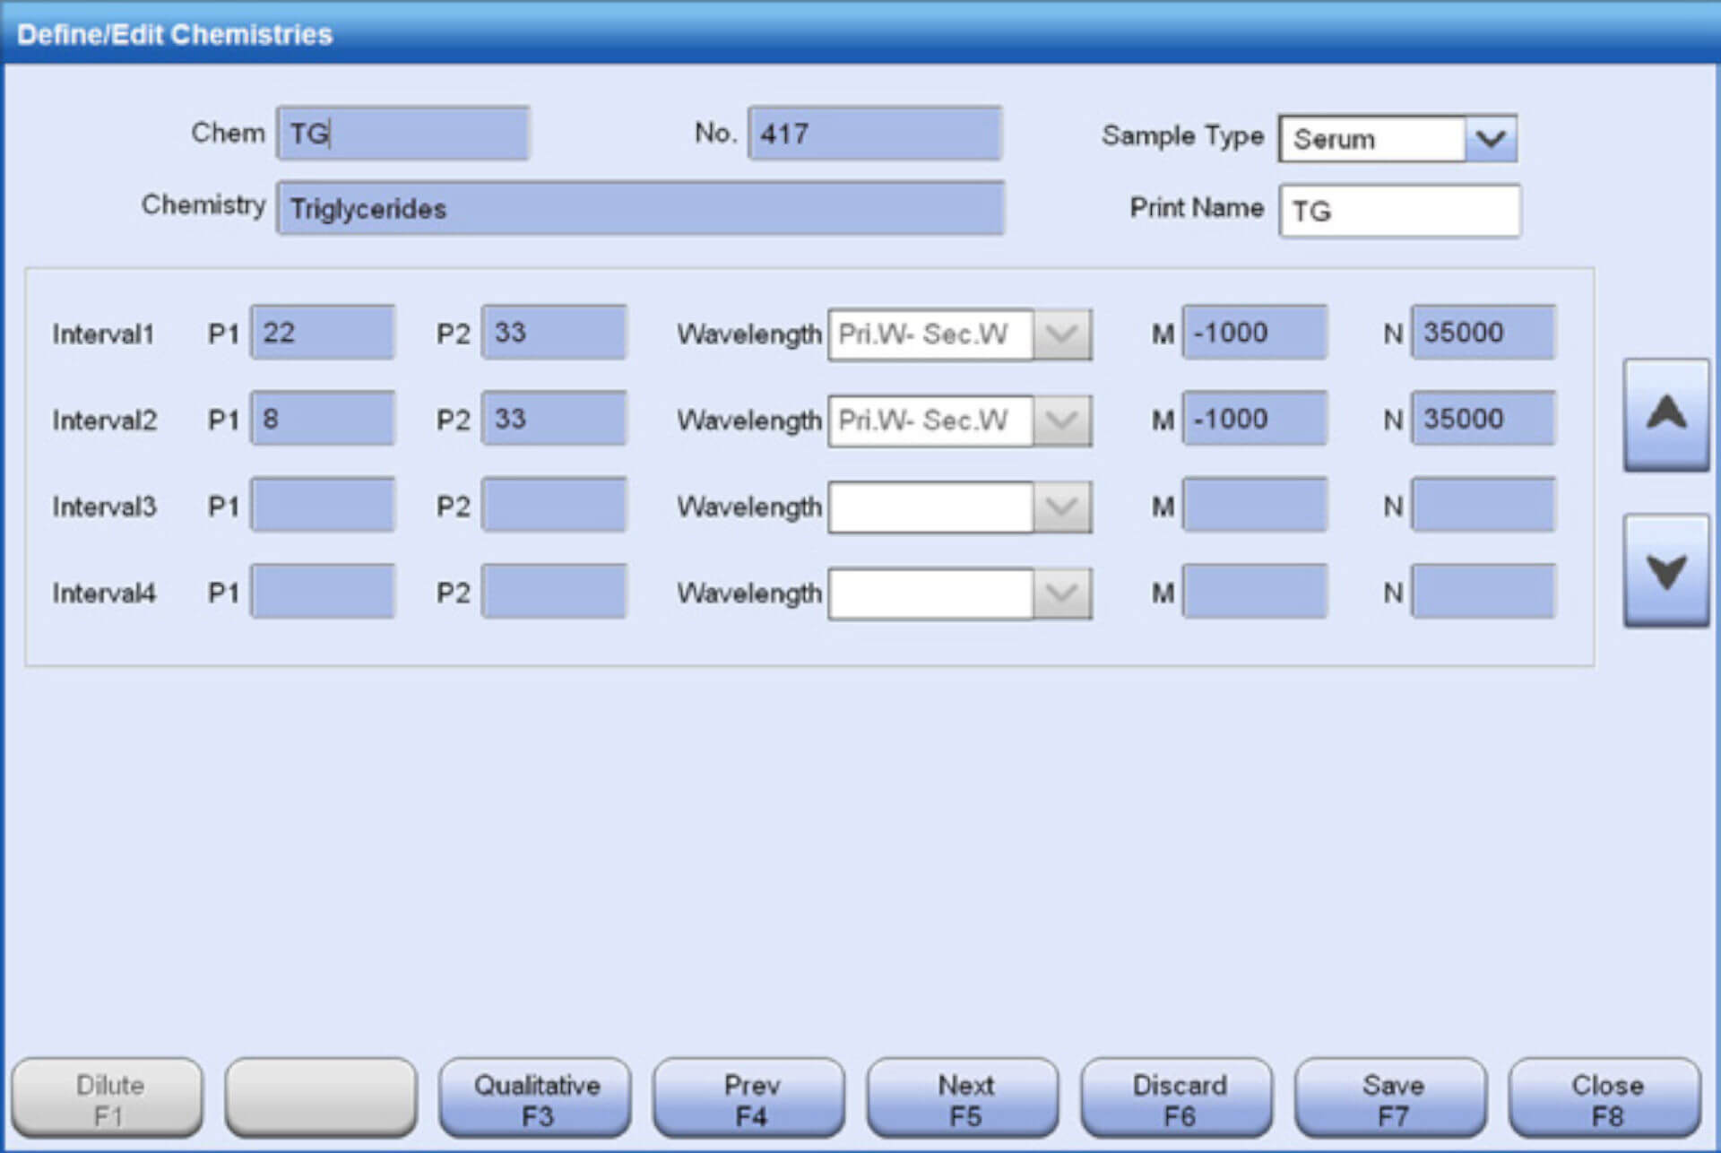The image size is (1721, 1153).
Task: Click the scroll up arrow button
Action: pyautogui.click(x=1665, y=414)
